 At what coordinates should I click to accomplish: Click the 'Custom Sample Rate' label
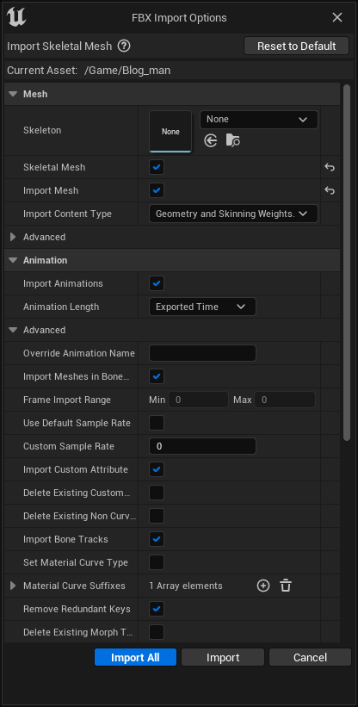point(69,446)
